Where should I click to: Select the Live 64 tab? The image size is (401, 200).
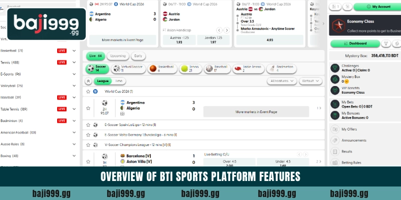(x=95, y=56)
